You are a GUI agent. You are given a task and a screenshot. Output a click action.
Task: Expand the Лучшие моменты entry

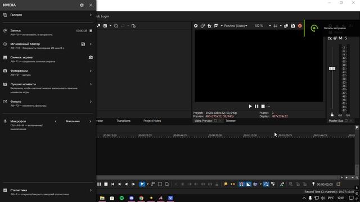(91, 84)
